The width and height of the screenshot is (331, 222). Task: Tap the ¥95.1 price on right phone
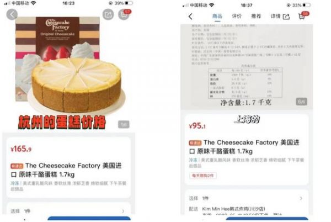click(x=197, y=126)
